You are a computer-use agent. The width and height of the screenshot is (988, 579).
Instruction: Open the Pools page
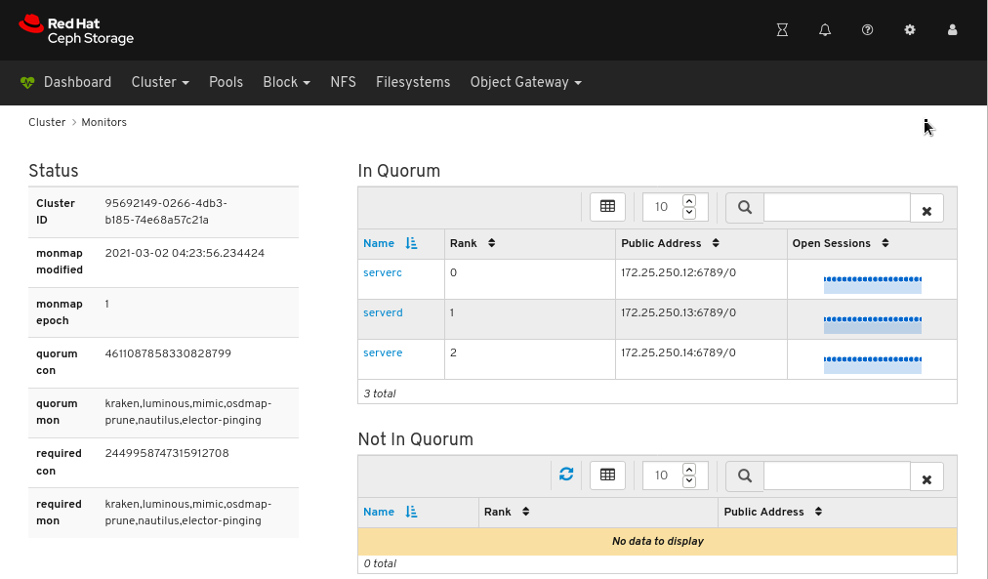click(226, 83)
